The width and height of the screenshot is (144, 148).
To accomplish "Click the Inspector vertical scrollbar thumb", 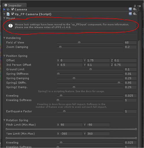I will pos(140,94).
